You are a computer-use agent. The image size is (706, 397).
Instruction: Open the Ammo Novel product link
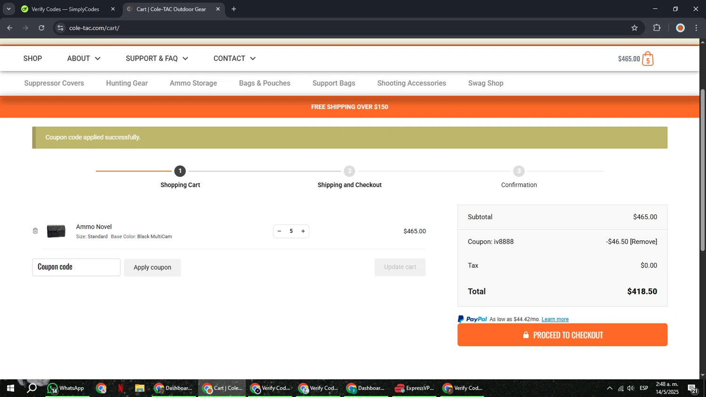(x=94, y=227)
